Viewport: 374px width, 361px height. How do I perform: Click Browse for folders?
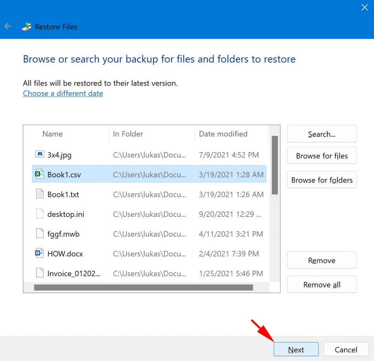(x=321, y=180)
